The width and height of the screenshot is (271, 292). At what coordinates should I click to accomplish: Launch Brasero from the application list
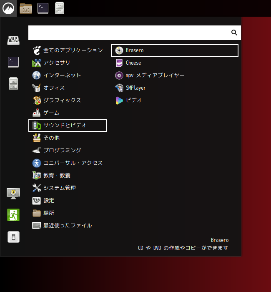[x=175, y=50]
